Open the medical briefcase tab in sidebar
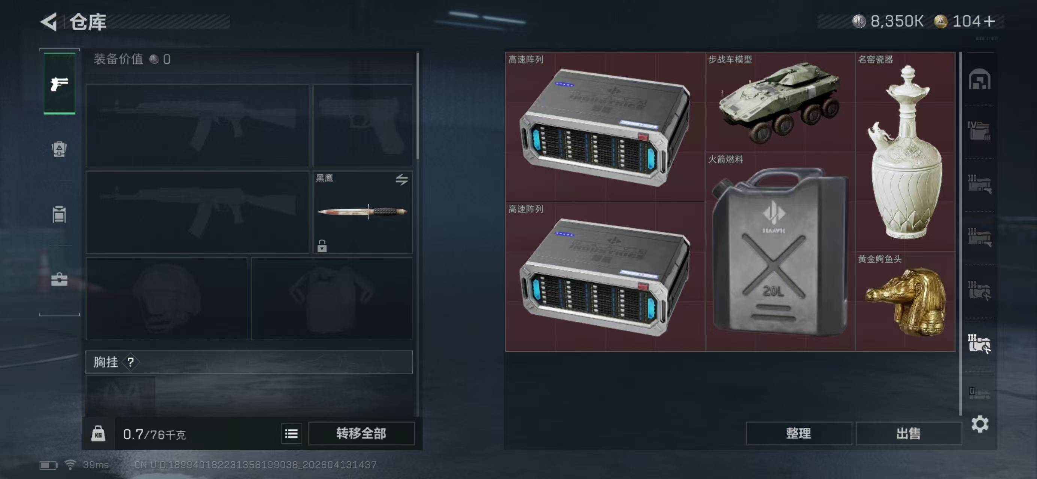The width and height of the screenshot is (1037, 479). 59,279
